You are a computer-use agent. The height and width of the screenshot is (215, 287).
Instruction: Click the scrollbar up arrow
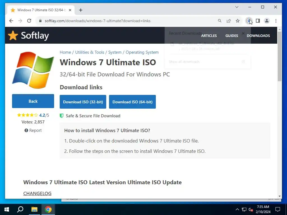[279, 29]
